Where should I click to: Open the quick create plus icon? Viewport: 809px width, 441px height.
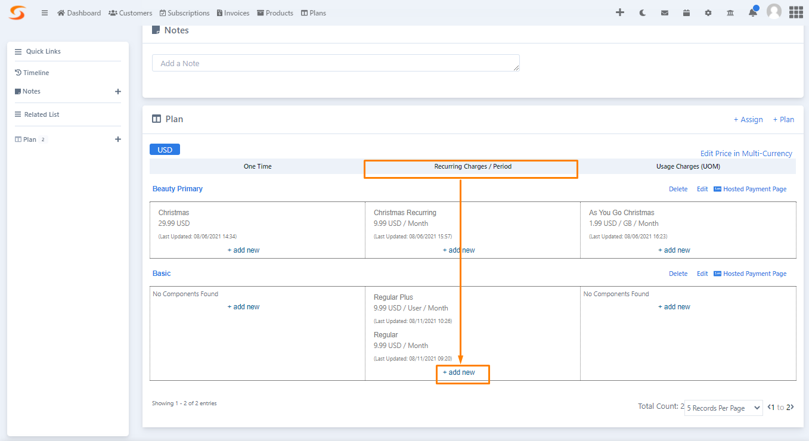[620, 12]
